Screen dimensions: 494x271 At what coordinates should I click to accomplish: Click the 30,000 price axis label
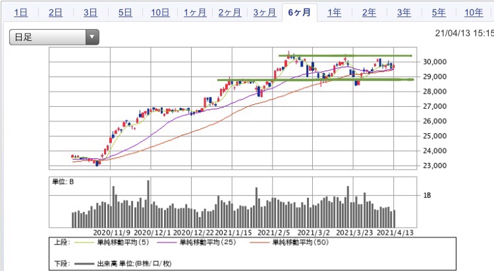[x=435, y=62]
